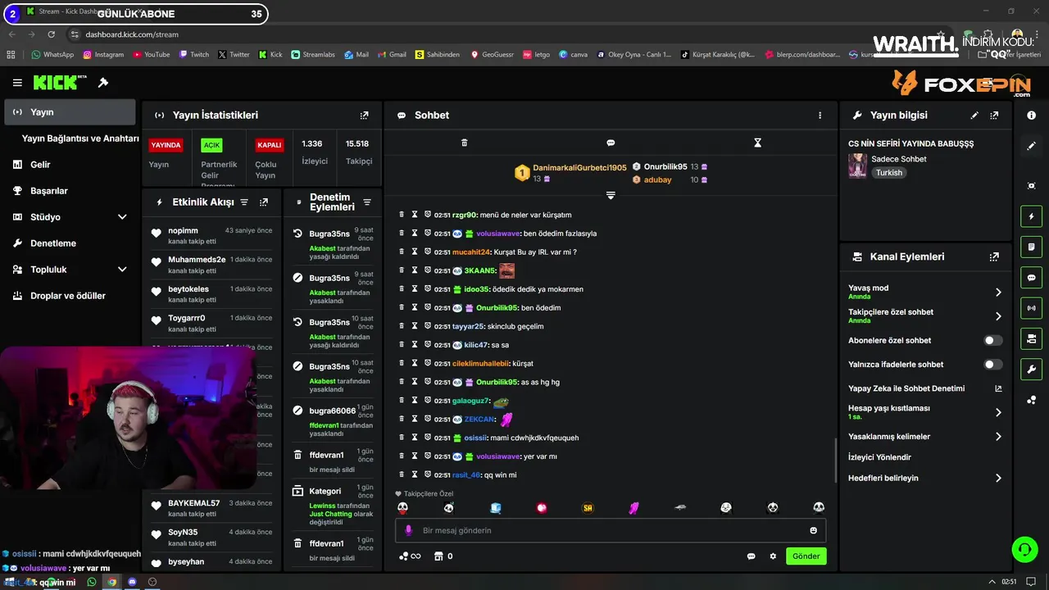Reload the page in the browser toolbar

52,34
